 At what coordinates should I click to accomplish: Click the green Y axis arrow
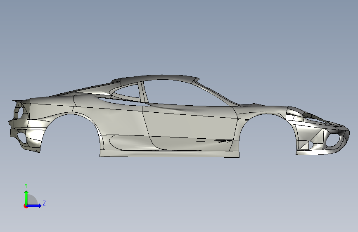tap(26, 198)
